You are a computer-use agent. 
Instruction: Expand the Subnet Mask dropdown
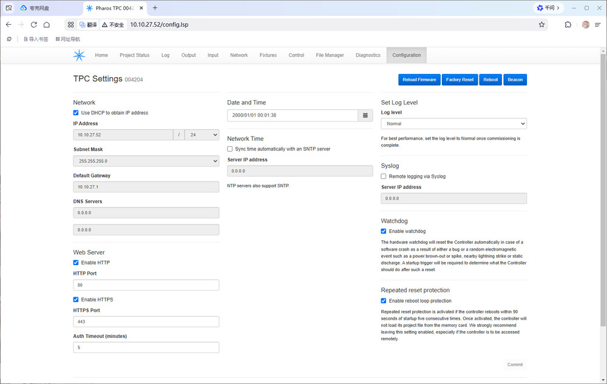point(146,161)
